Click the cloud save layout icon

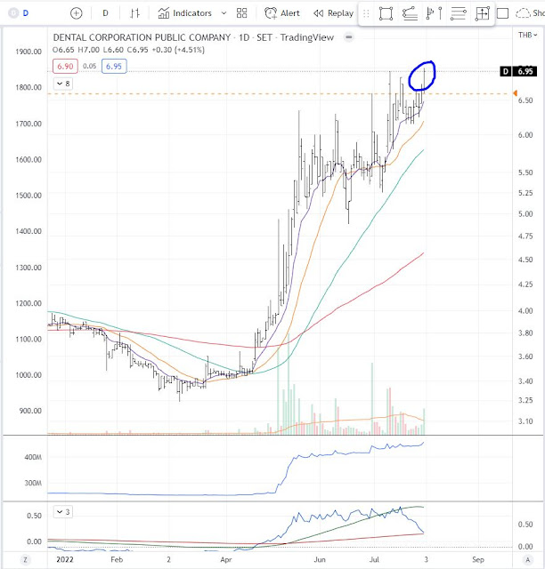click(x=523, y=13)
